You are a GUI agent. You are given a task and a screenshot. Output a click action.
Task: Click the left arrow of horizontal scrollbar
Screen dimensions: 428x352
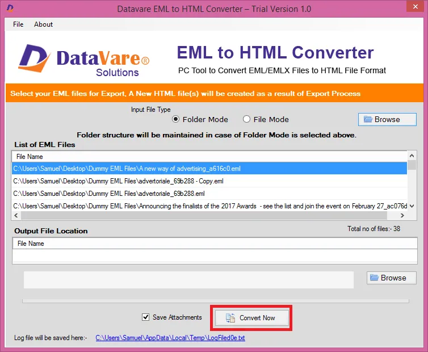16,216
